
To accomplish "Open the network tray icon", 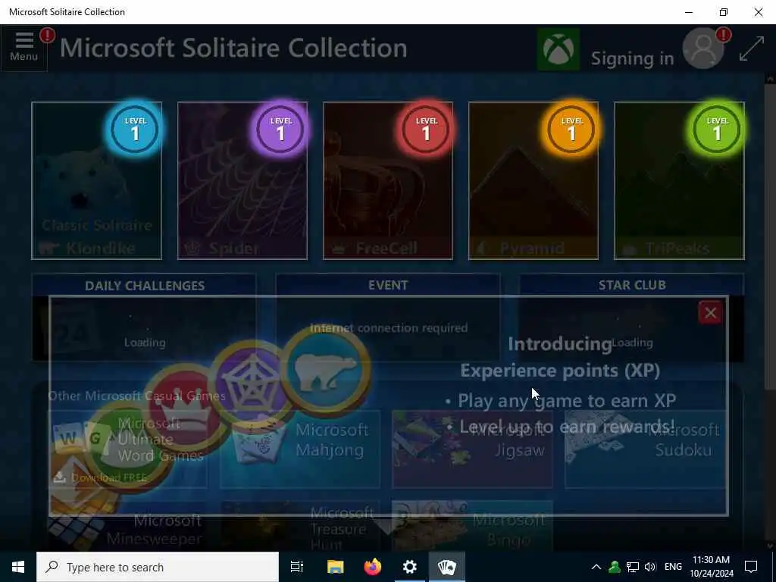I will (633, 567).
